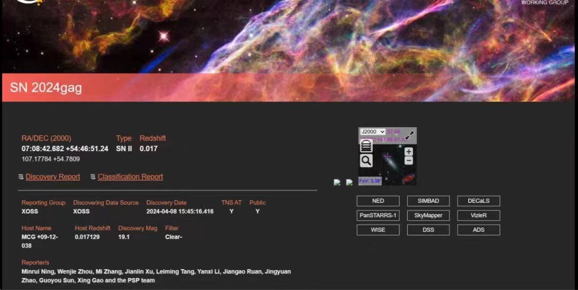Click the SIMBAD button
Screen dimensions: 578x290
tap(428, 201)
